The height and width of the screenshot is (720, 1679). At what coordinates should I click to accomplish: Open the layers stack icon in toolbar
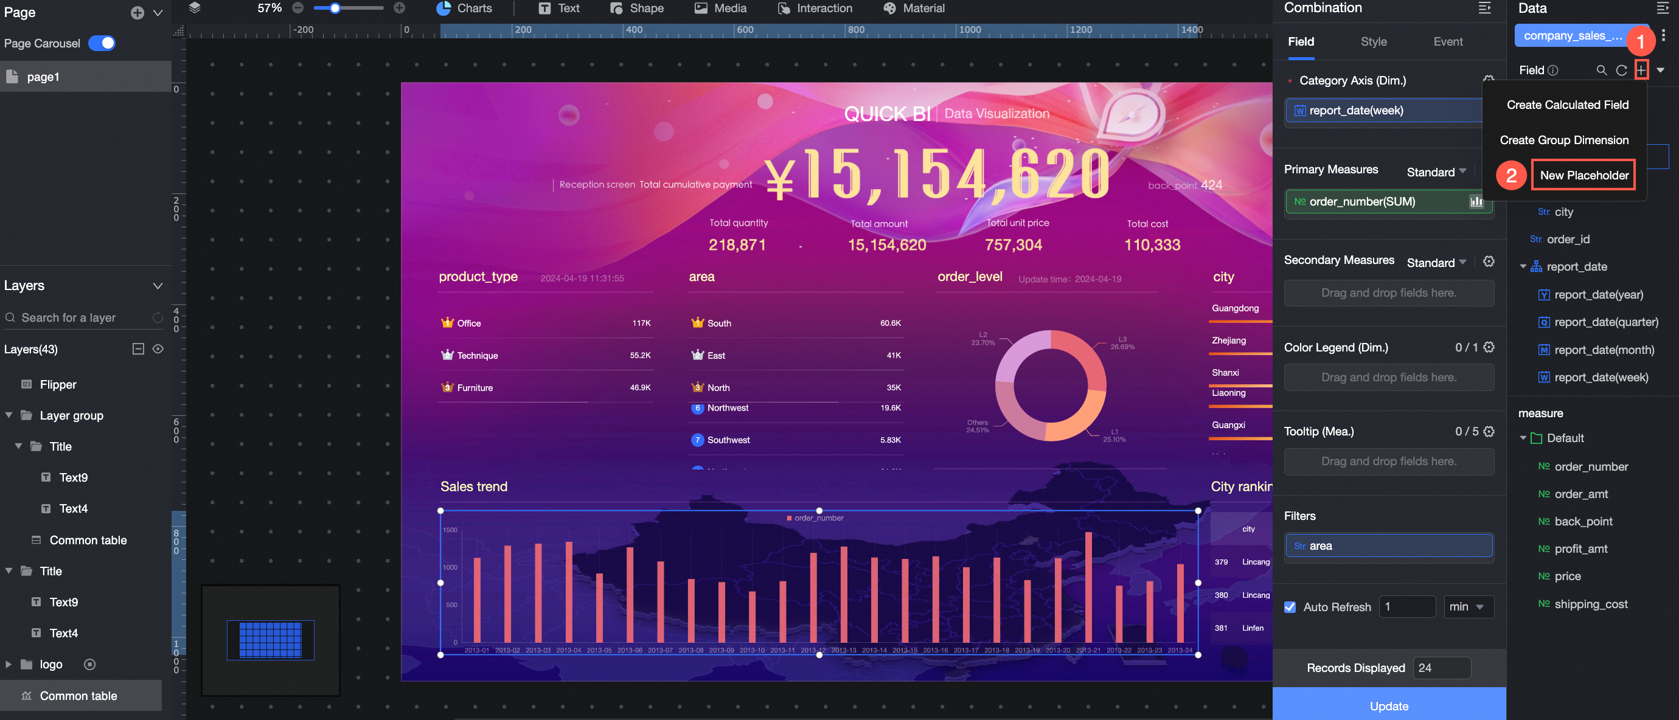pyautogui.click(x=194, y=8)
